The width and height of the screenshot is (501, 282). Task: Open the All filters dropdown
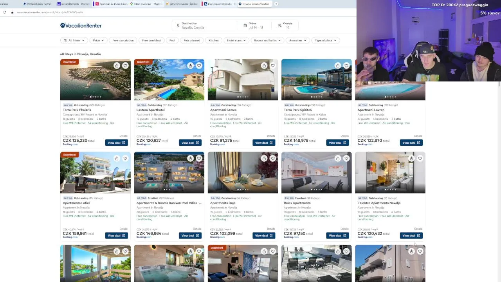tap(74, 40)
